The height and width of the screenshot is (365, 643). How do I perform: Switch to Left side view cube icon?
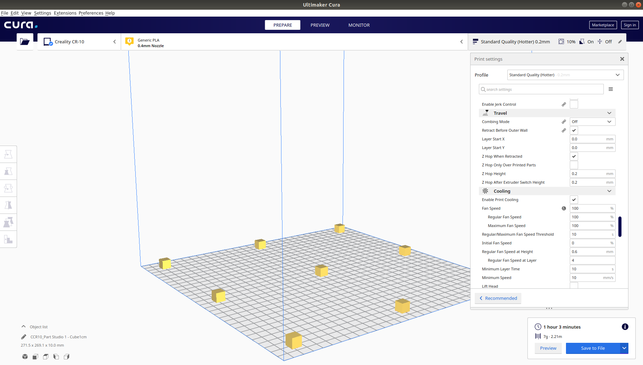(x=56, y=357)
